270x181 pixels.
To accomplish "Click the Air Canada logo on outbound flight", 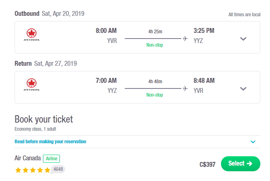I will pos(32,35).
